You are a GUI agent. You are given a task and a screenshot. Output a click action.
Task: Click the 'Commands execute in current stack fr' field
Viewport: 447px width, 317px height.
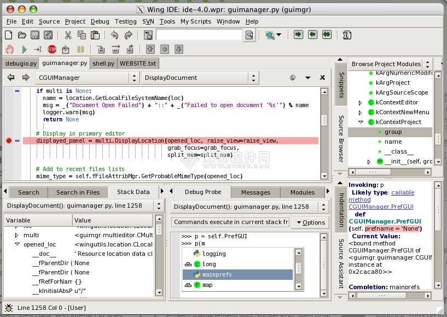(x=231, y=222)
